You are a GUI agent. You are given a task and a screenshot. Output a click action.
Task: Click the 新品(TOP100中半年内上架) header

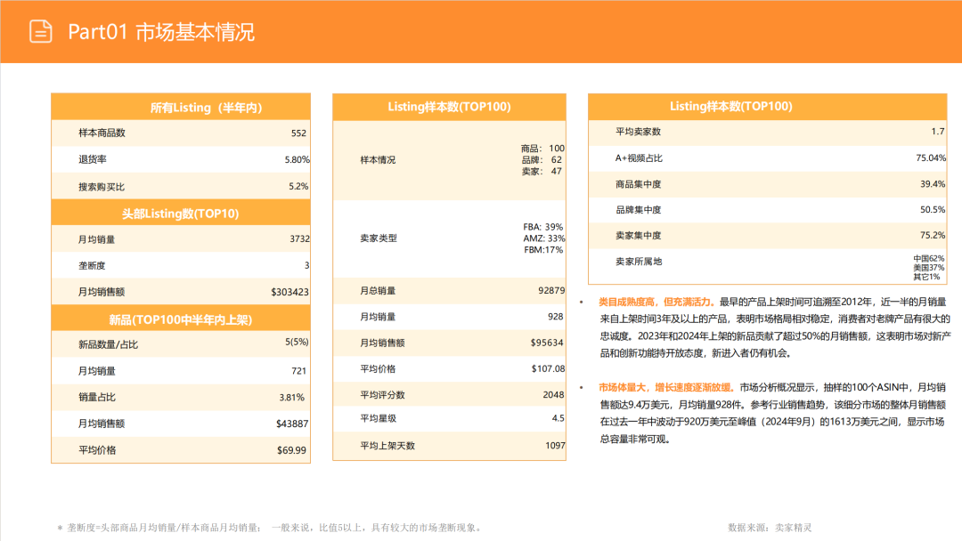[180, 319]
